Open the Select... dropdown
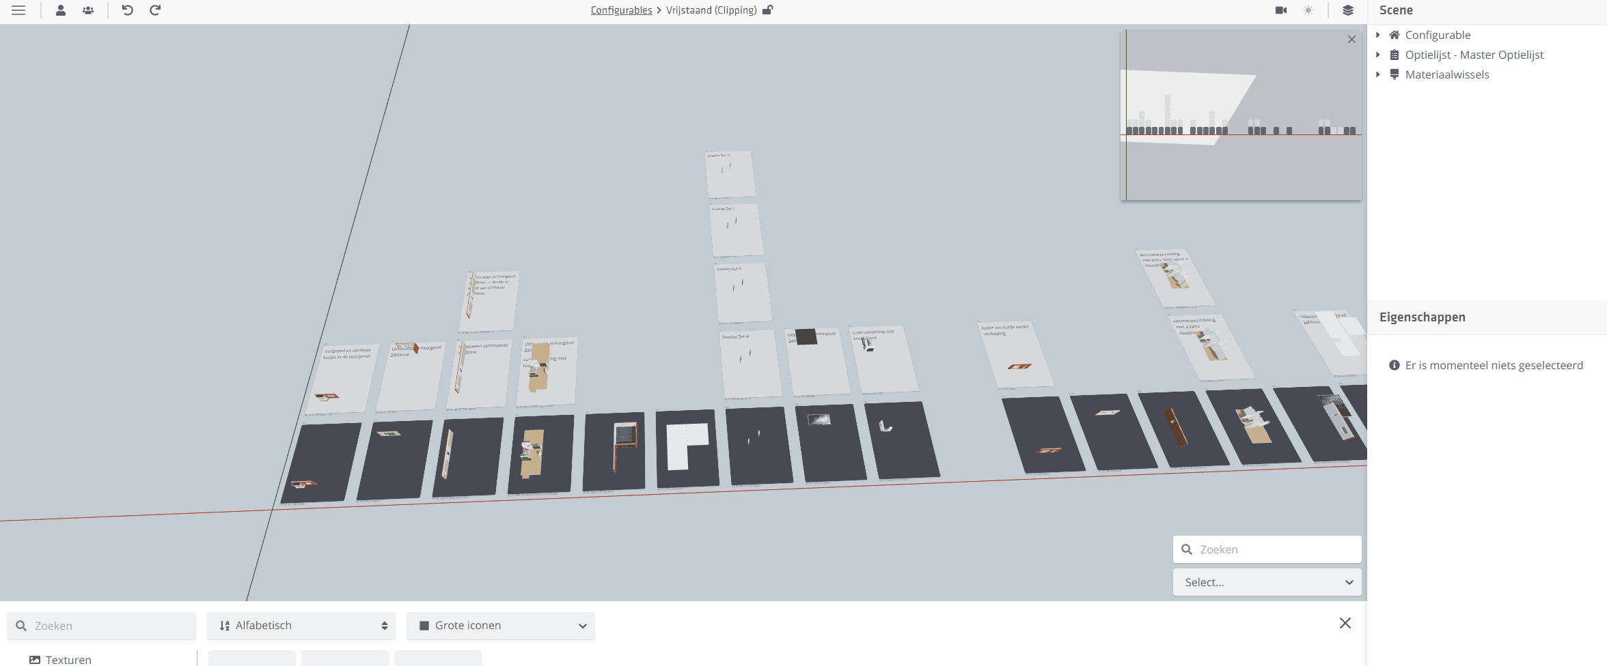The height and width of the screenshot is (666, 1607). click(x=1266, y=582)
